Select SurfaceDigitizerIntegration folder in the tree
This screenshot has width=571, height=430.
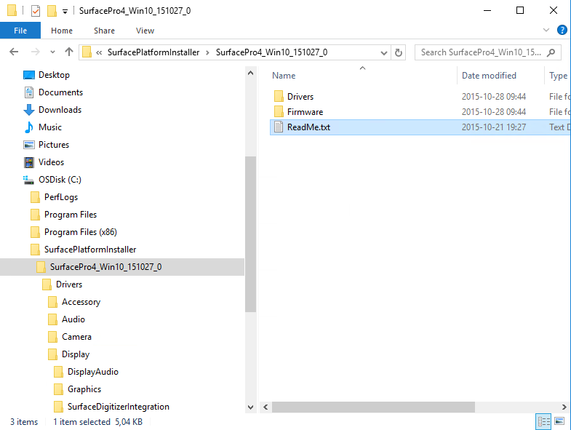click(x=112, y=407)
